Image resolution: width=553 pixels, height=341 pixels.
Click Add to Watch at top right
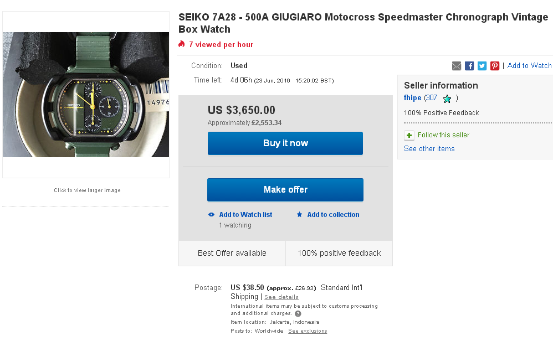click(x=529, y=66)
